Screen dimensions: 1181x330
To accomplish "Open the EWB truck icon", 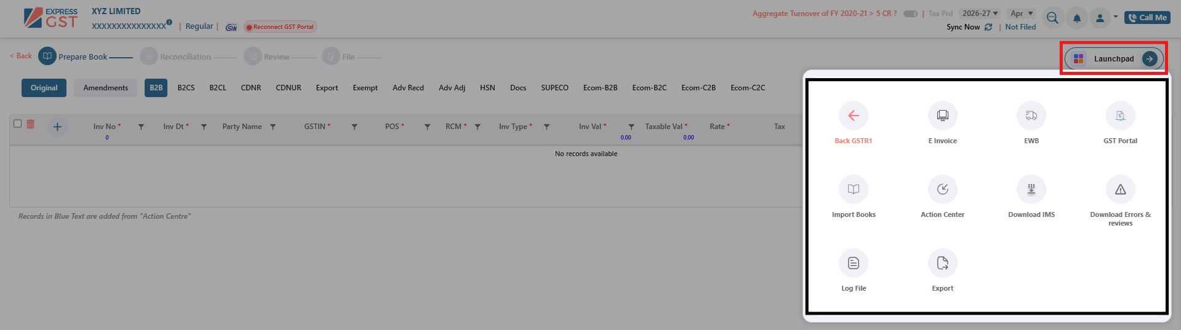I will tap(1031, 116).
